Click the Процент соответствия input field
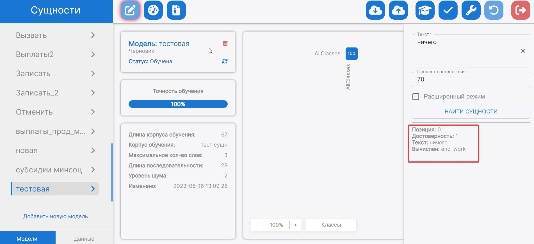Image resolution: width=534 pixels, height=244 pixels. (x=471, y=79)
